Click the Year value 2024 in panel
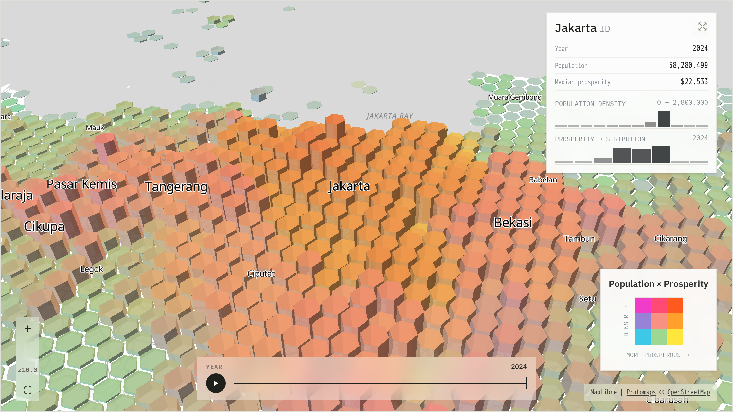Image resolution: width=733 pixels, height=412 pixels. pos(700,48)
